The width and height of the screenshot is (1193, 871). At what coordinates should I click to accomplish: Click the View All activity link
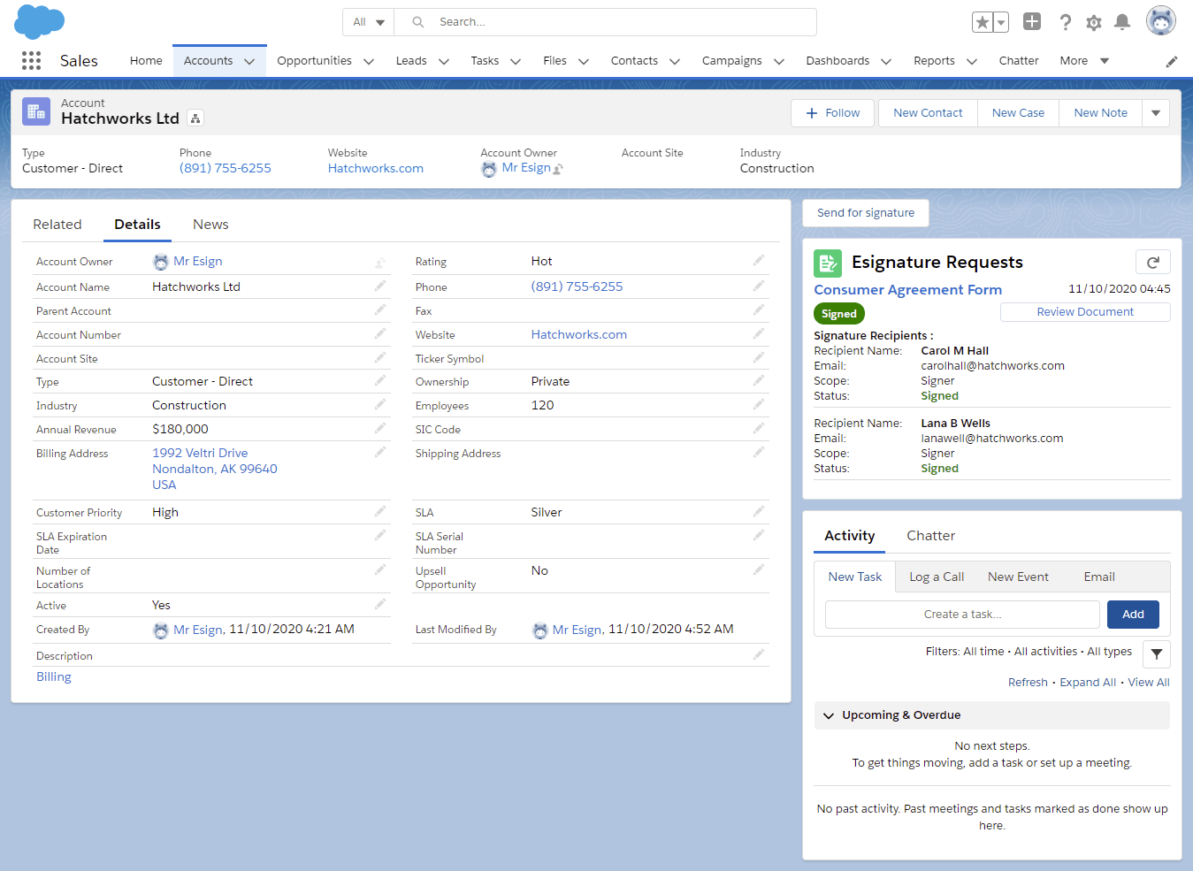[1149, 683]
